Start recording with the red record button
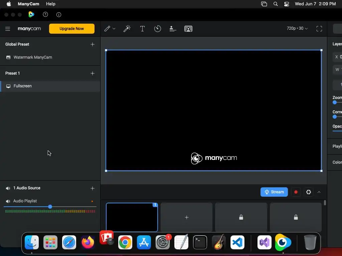Image resolution: width=342 pixels, height=256 pixels. tap(296, 192)
